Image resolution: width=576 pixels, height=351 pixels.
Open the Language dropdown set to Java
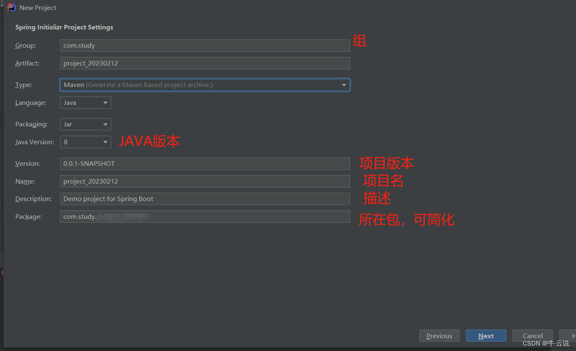[86, 102]
